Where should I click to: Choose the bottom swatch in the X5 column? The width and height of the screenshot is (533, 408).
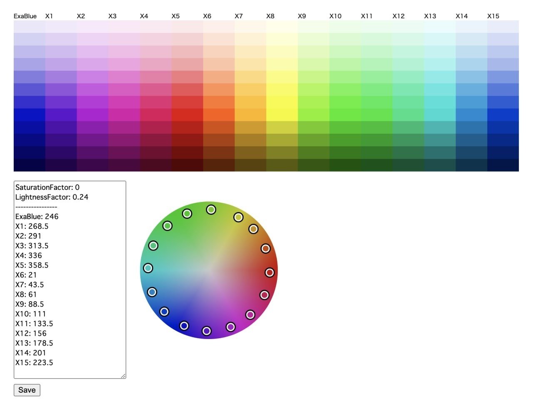coord(187,165)
